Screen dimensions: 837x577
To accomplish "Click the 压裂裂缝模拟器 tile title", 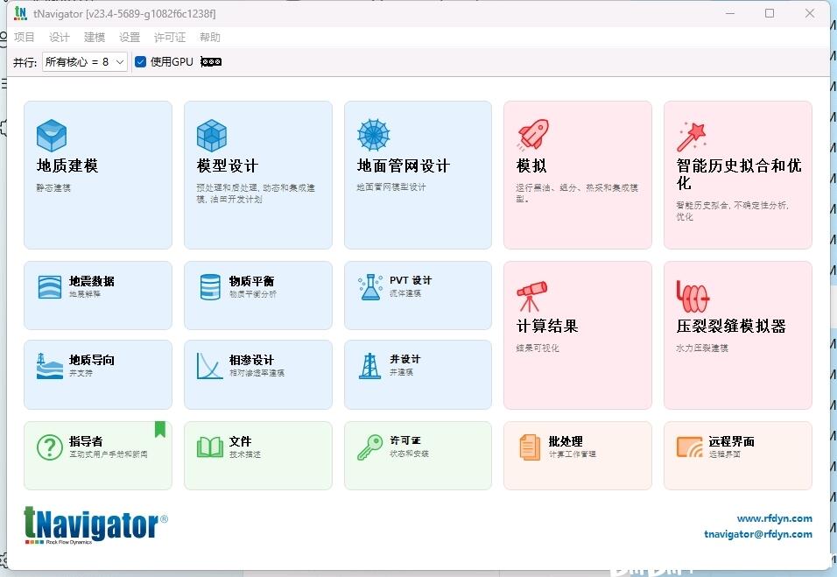I will pyautogui.click(x=731, y=326).
